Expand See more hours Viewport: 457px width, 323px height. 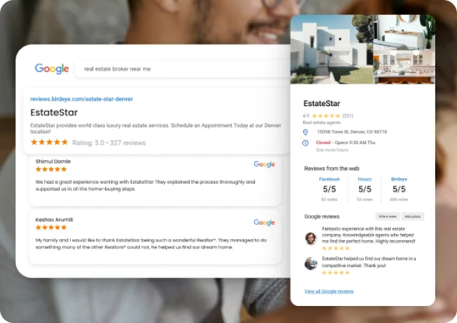(x=332, y=150)
